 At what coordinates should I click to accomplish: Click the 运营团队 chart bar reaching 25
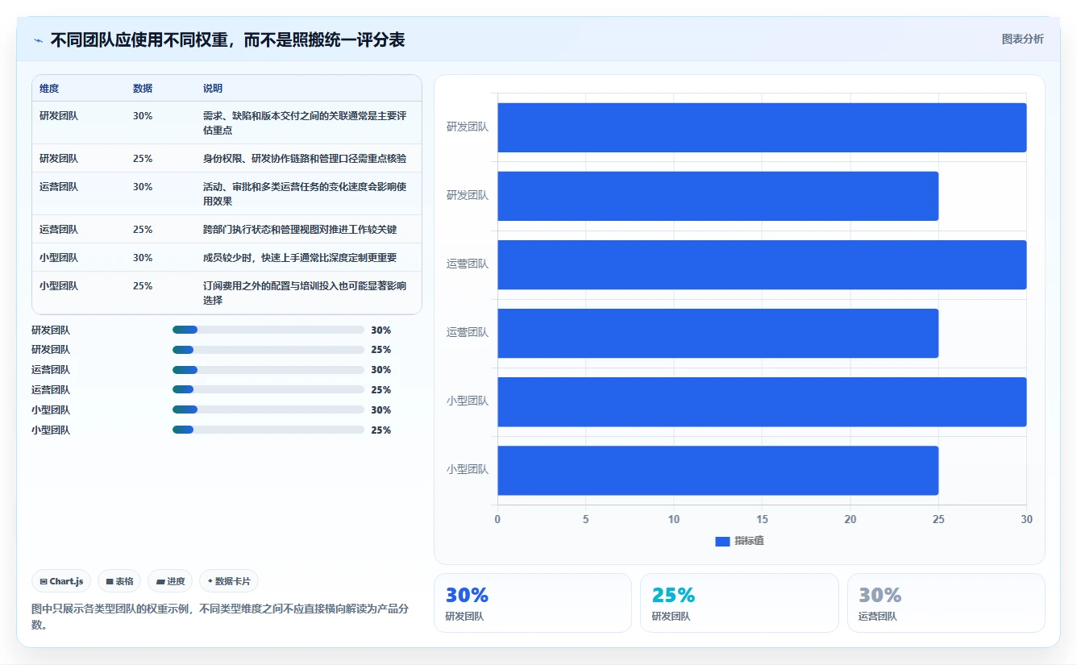coord(718,333)
